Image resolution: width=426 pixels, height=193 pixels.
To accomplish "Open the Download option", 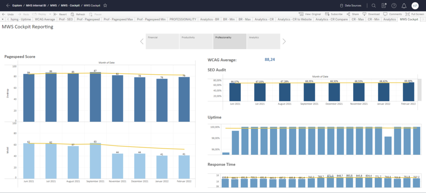I will click(371, 14).
